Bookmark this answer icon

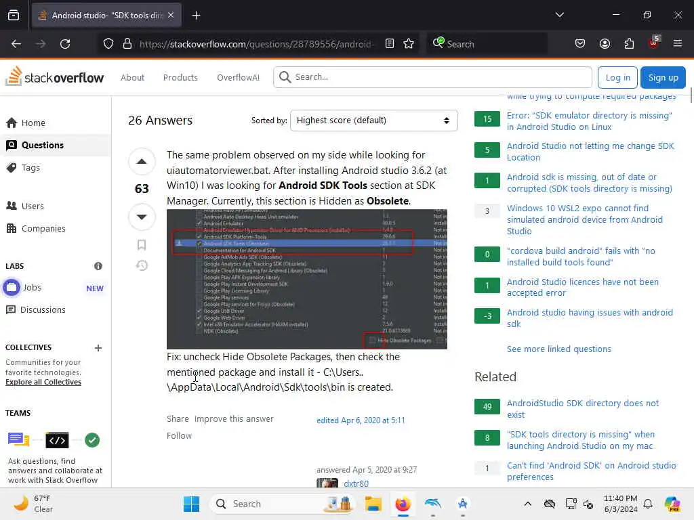(142, 244)
